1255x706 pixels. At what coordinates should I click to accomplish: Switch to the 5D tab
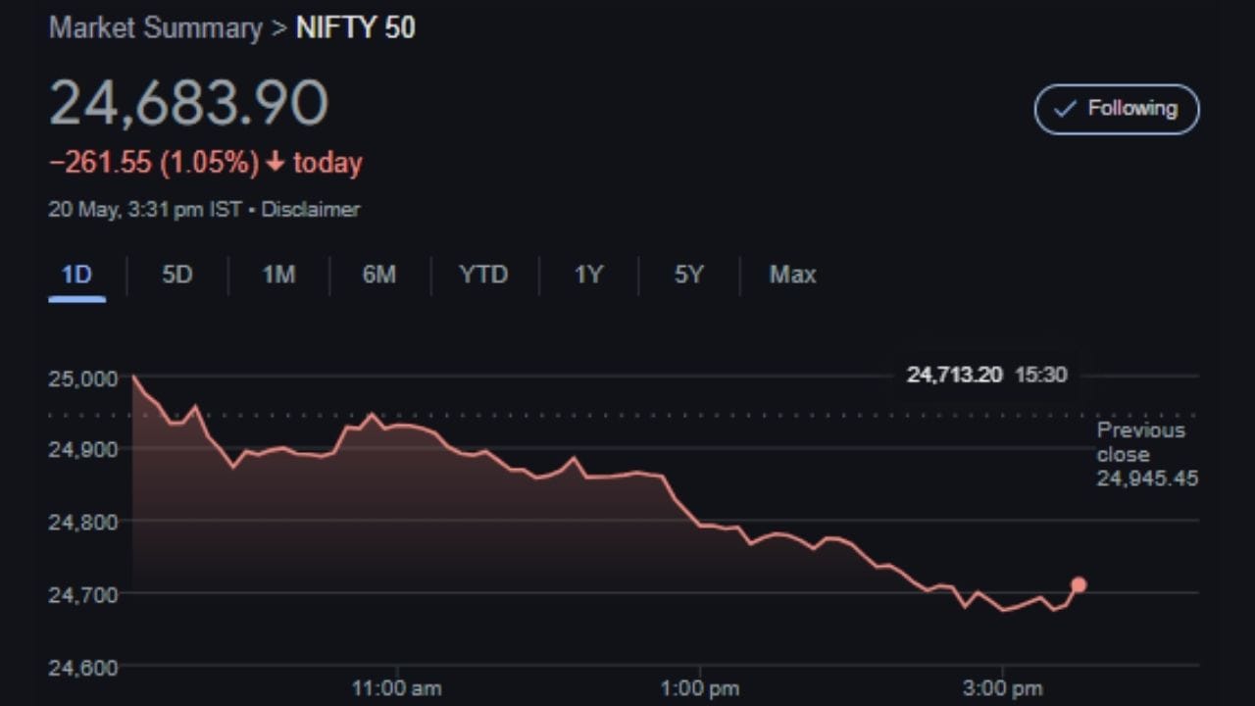click(x=177, y=275)
